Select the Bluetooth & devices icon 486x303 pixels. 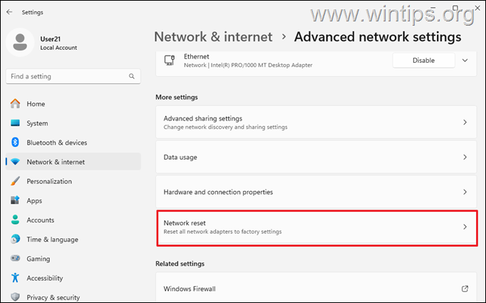coord(16,143)
